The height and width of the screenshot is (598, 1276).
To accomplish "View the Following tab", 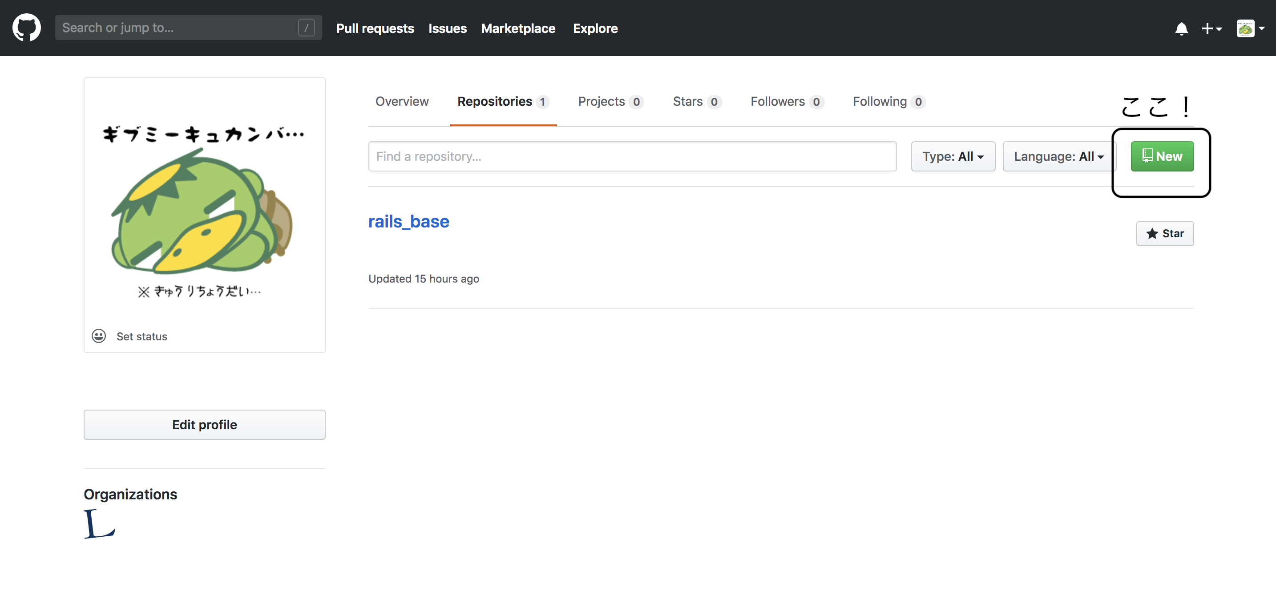I will (x=889, y=101).
